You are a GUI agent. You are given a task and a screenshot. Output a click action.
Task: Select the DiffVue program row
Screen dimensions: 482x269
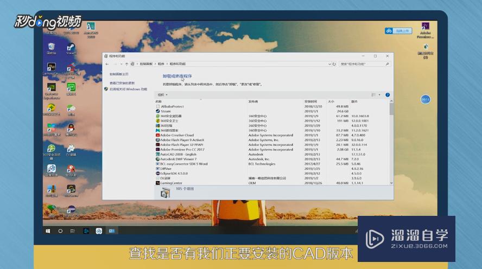pos(272,169)
